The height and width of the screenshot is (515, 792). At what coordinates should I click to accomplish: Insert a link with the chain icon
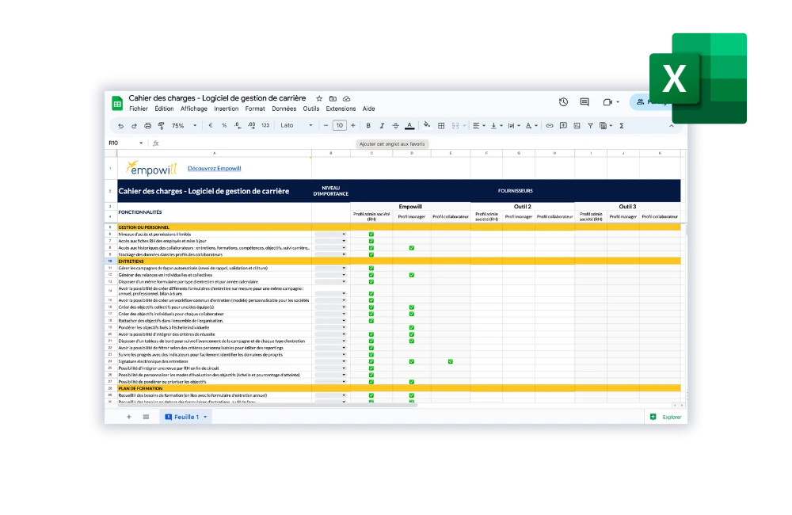[550, 125]
